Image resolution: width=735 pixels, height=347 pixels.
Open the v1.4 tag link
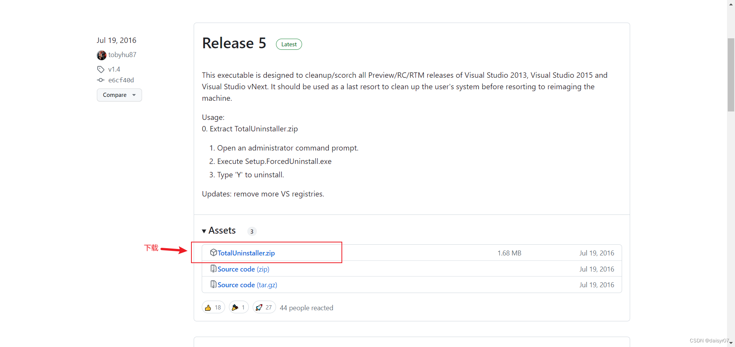(114, 69)
